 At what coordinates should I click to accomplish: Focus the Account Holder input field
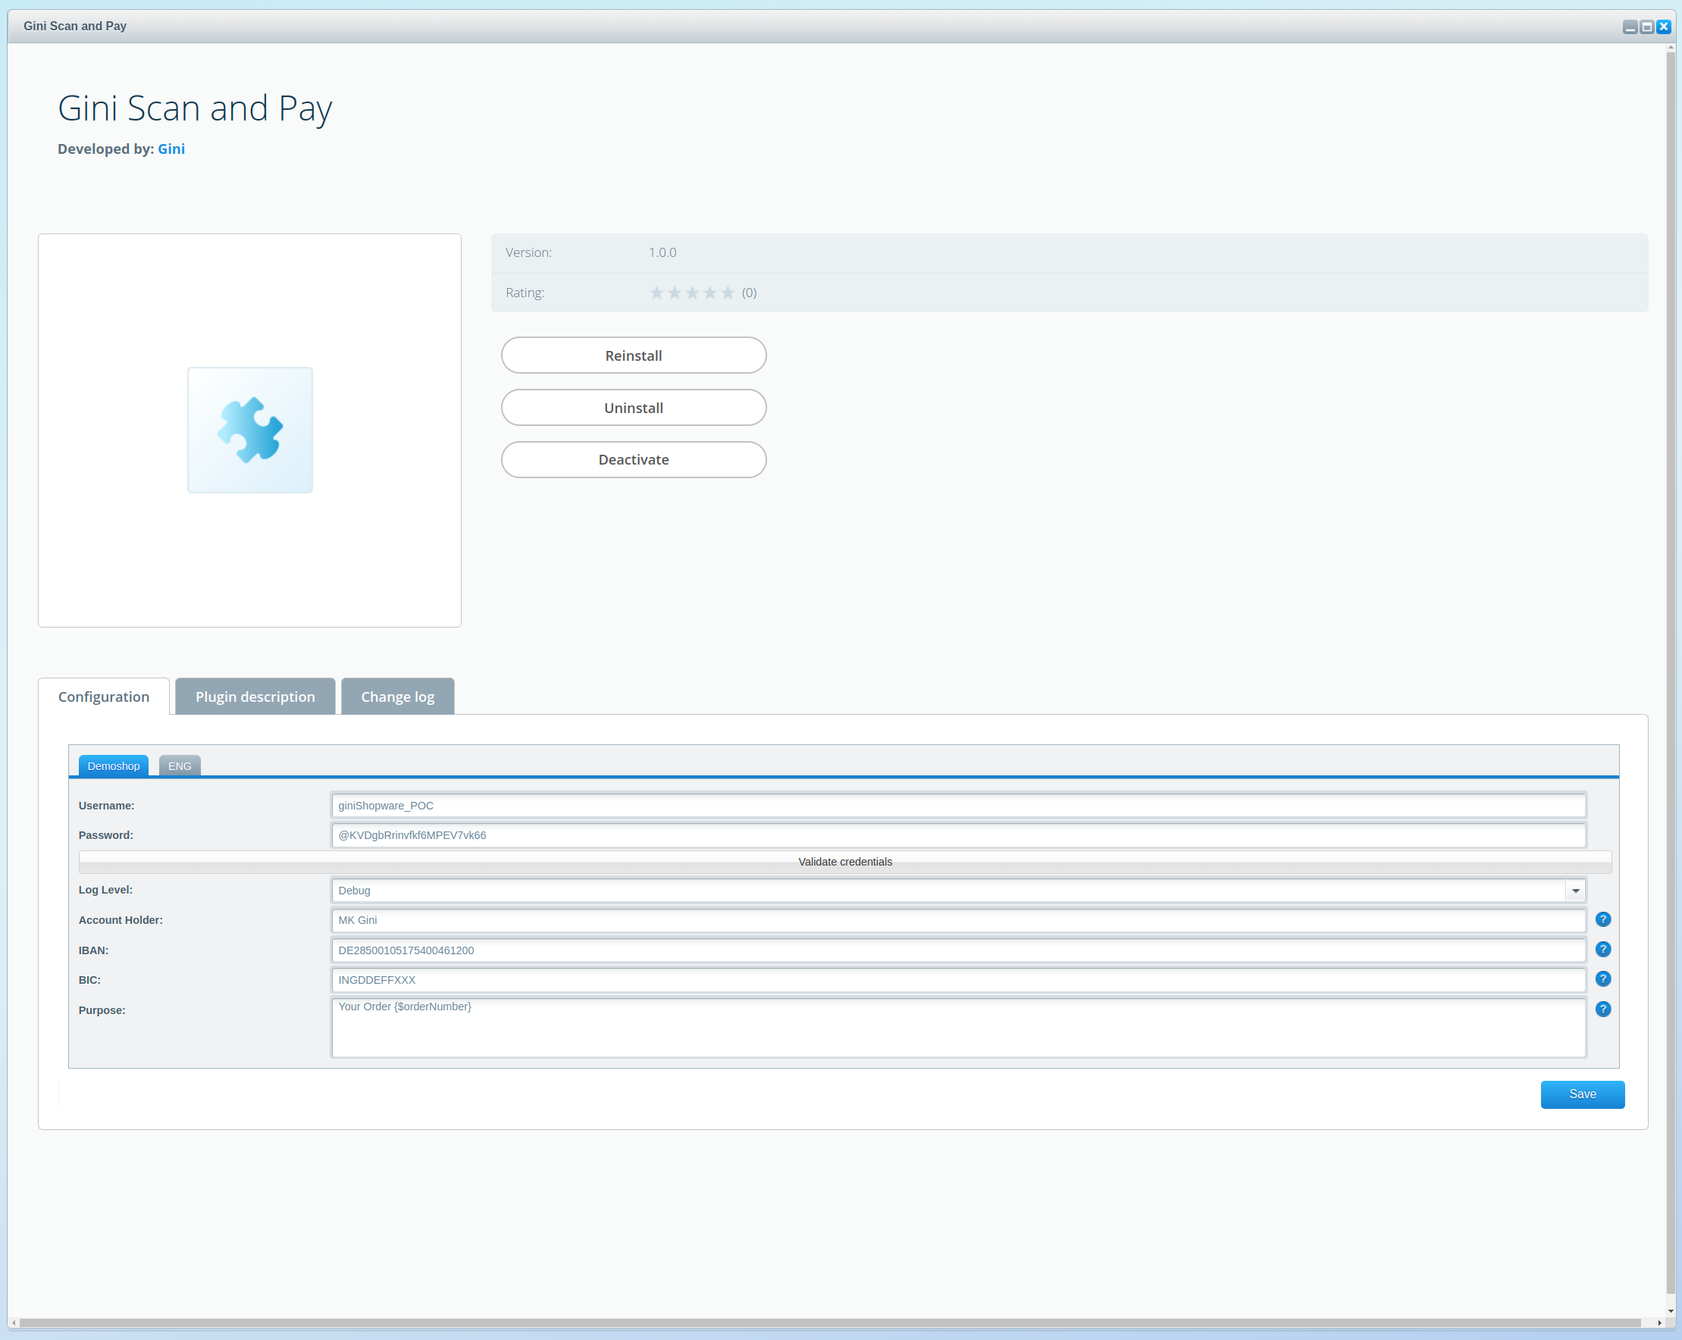pos(958,920)
